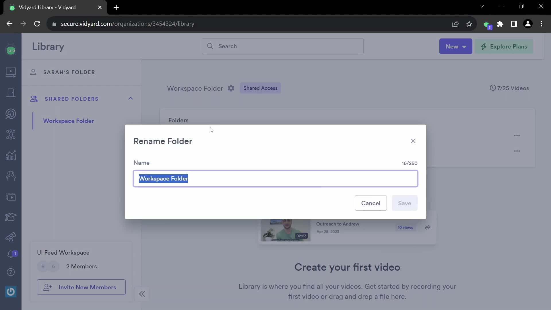Click the folder Name input field
Screen dimensions: 551x310
click(x=275, y=179)
